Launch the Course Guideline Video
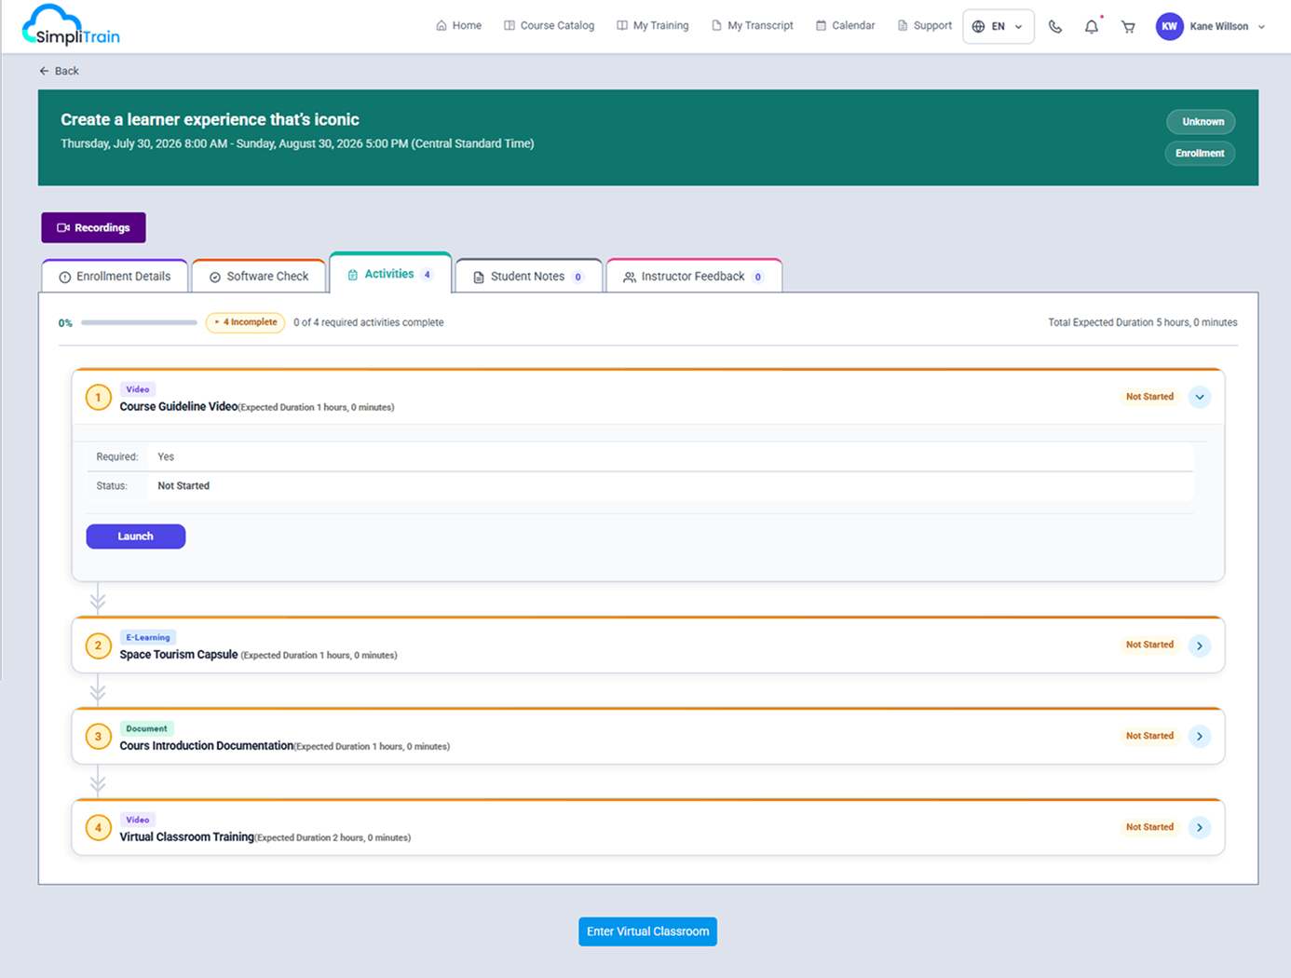 (136, 537)
